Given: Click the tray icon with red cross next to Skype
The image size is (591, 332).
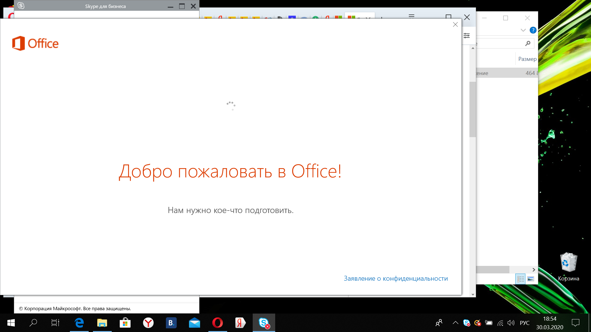Looking at the screenshot, I should tap(478, 323).
